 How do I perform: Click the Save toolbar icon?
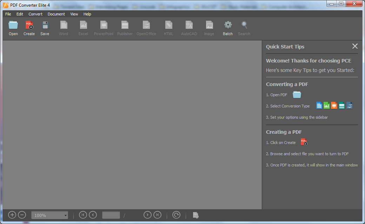coord(45,25)
